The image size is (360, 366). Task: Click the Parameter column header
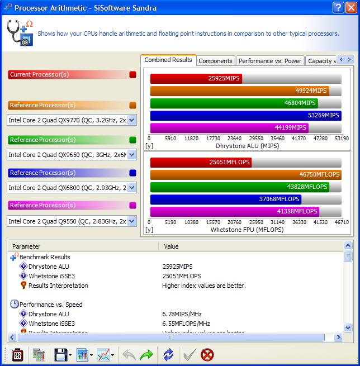[x=83, y=246]
